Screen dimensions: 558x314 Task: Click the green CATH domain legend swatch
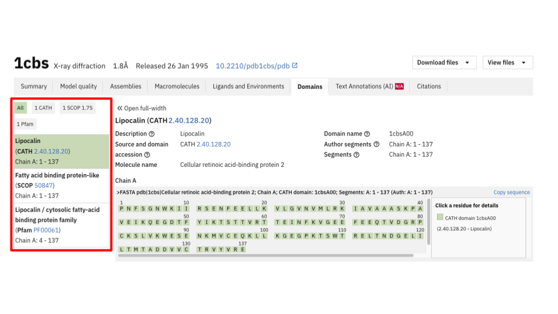coord(440,217)
